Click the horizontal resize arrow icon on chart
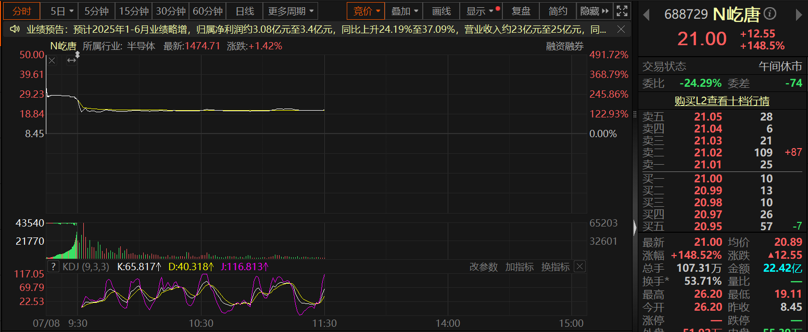 pyautogui.click(x=72, y=61)
